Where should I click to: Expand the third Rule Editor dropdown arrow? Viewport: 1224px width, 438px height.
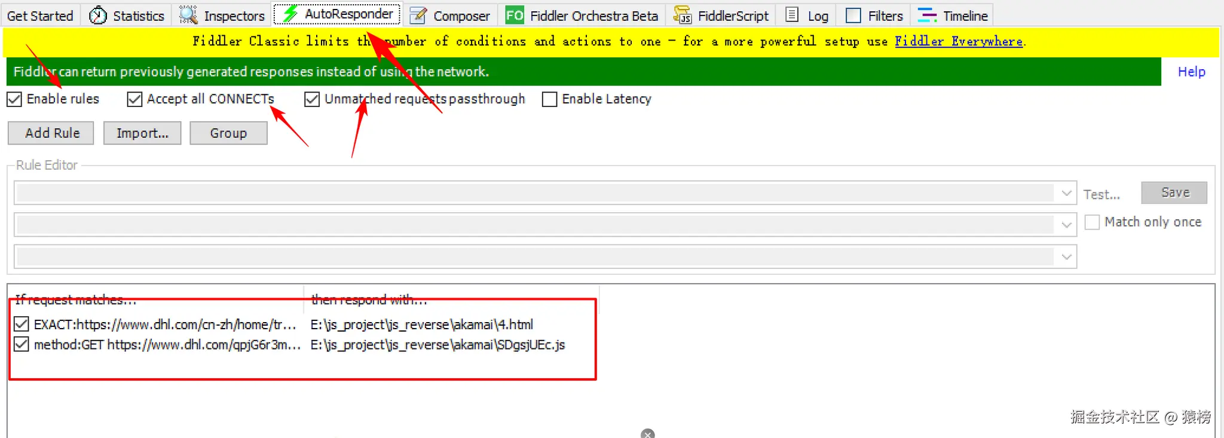[x=1066, y=257]
